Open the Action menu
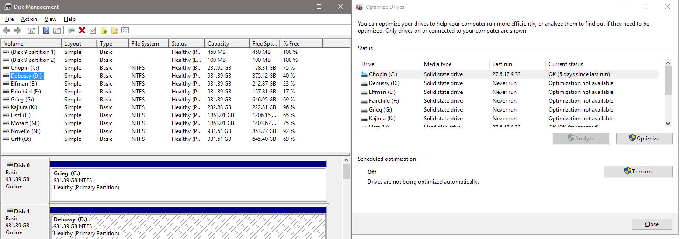 tap(29, 19)
